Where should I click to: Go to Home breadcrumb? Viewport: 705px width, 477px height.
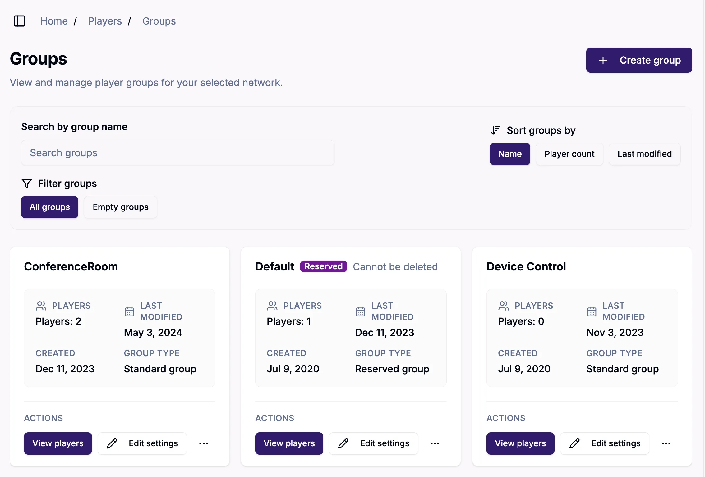point(54,21)
